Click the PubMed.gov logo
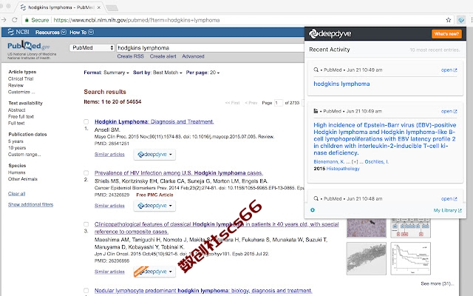The height and width of the screenshot is (296, 473). 28,46
